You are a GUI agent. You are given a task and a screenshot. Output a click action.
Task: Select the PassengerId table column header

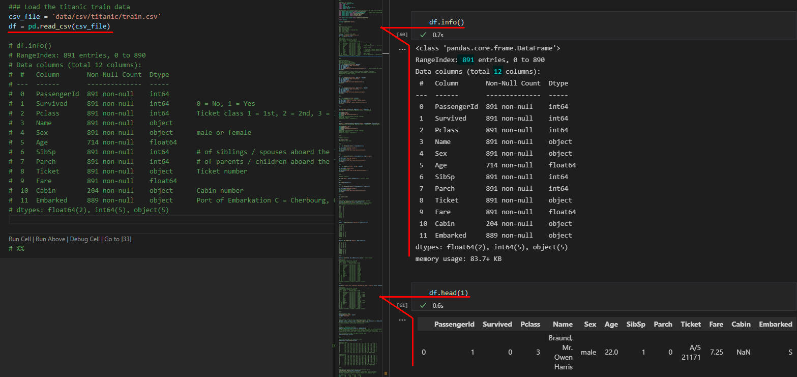coord(454,324)
